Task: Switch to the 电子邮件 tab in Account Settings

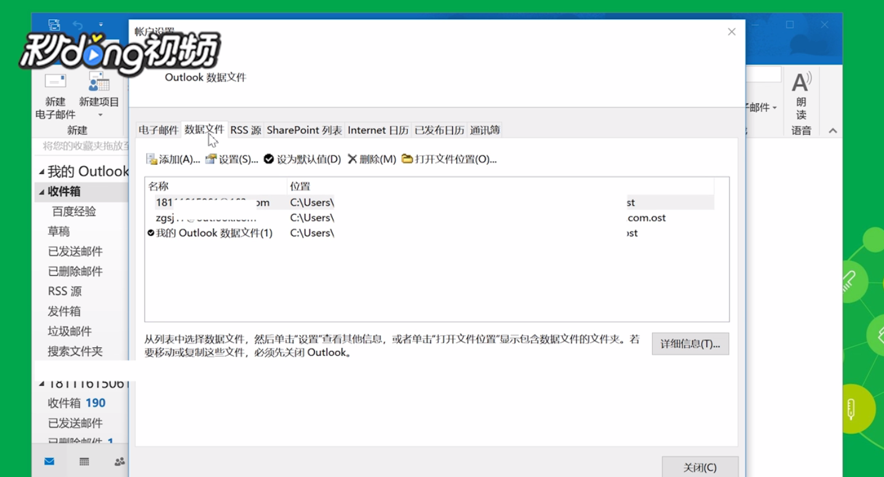Action: point(159,130)
